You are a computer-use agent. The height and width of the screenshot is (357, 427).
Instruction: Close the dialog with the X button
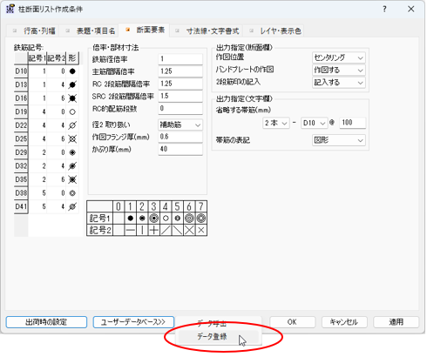(411, 10)
